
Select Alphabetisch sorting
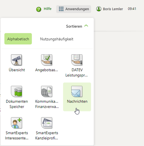pyautogui.click(x=18, y=39)
